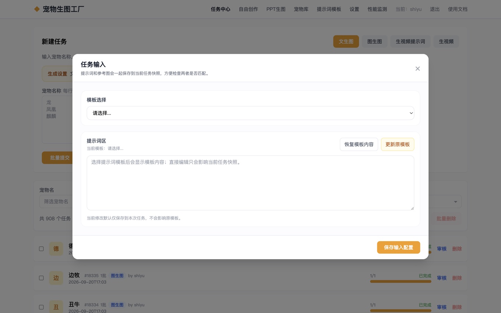Tick the checkbox beside the 德 avatar

click(x=41, y=249)
